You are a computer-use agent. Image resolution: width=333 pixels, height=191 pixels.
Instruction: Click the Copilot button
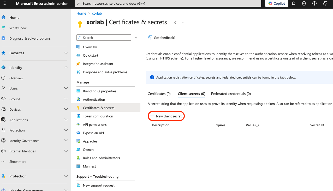tap(277, 3)
